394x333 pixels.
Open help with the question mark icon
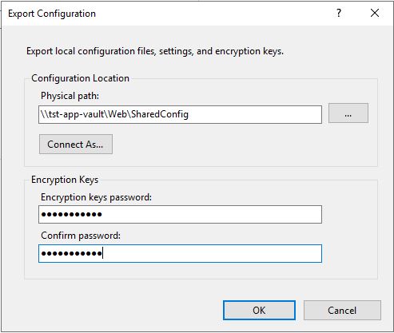point(339,13)
